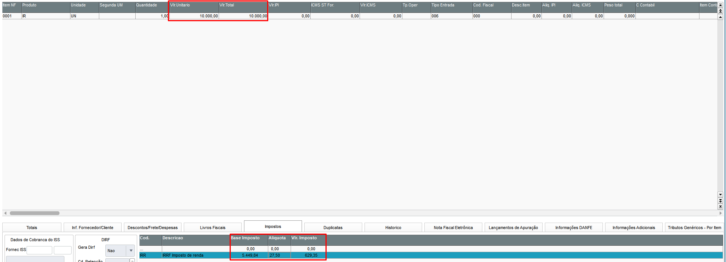Click the Produto cell IR
This screenshot has height=262, width=726.
pyautogui.click(x=46, y=16)
